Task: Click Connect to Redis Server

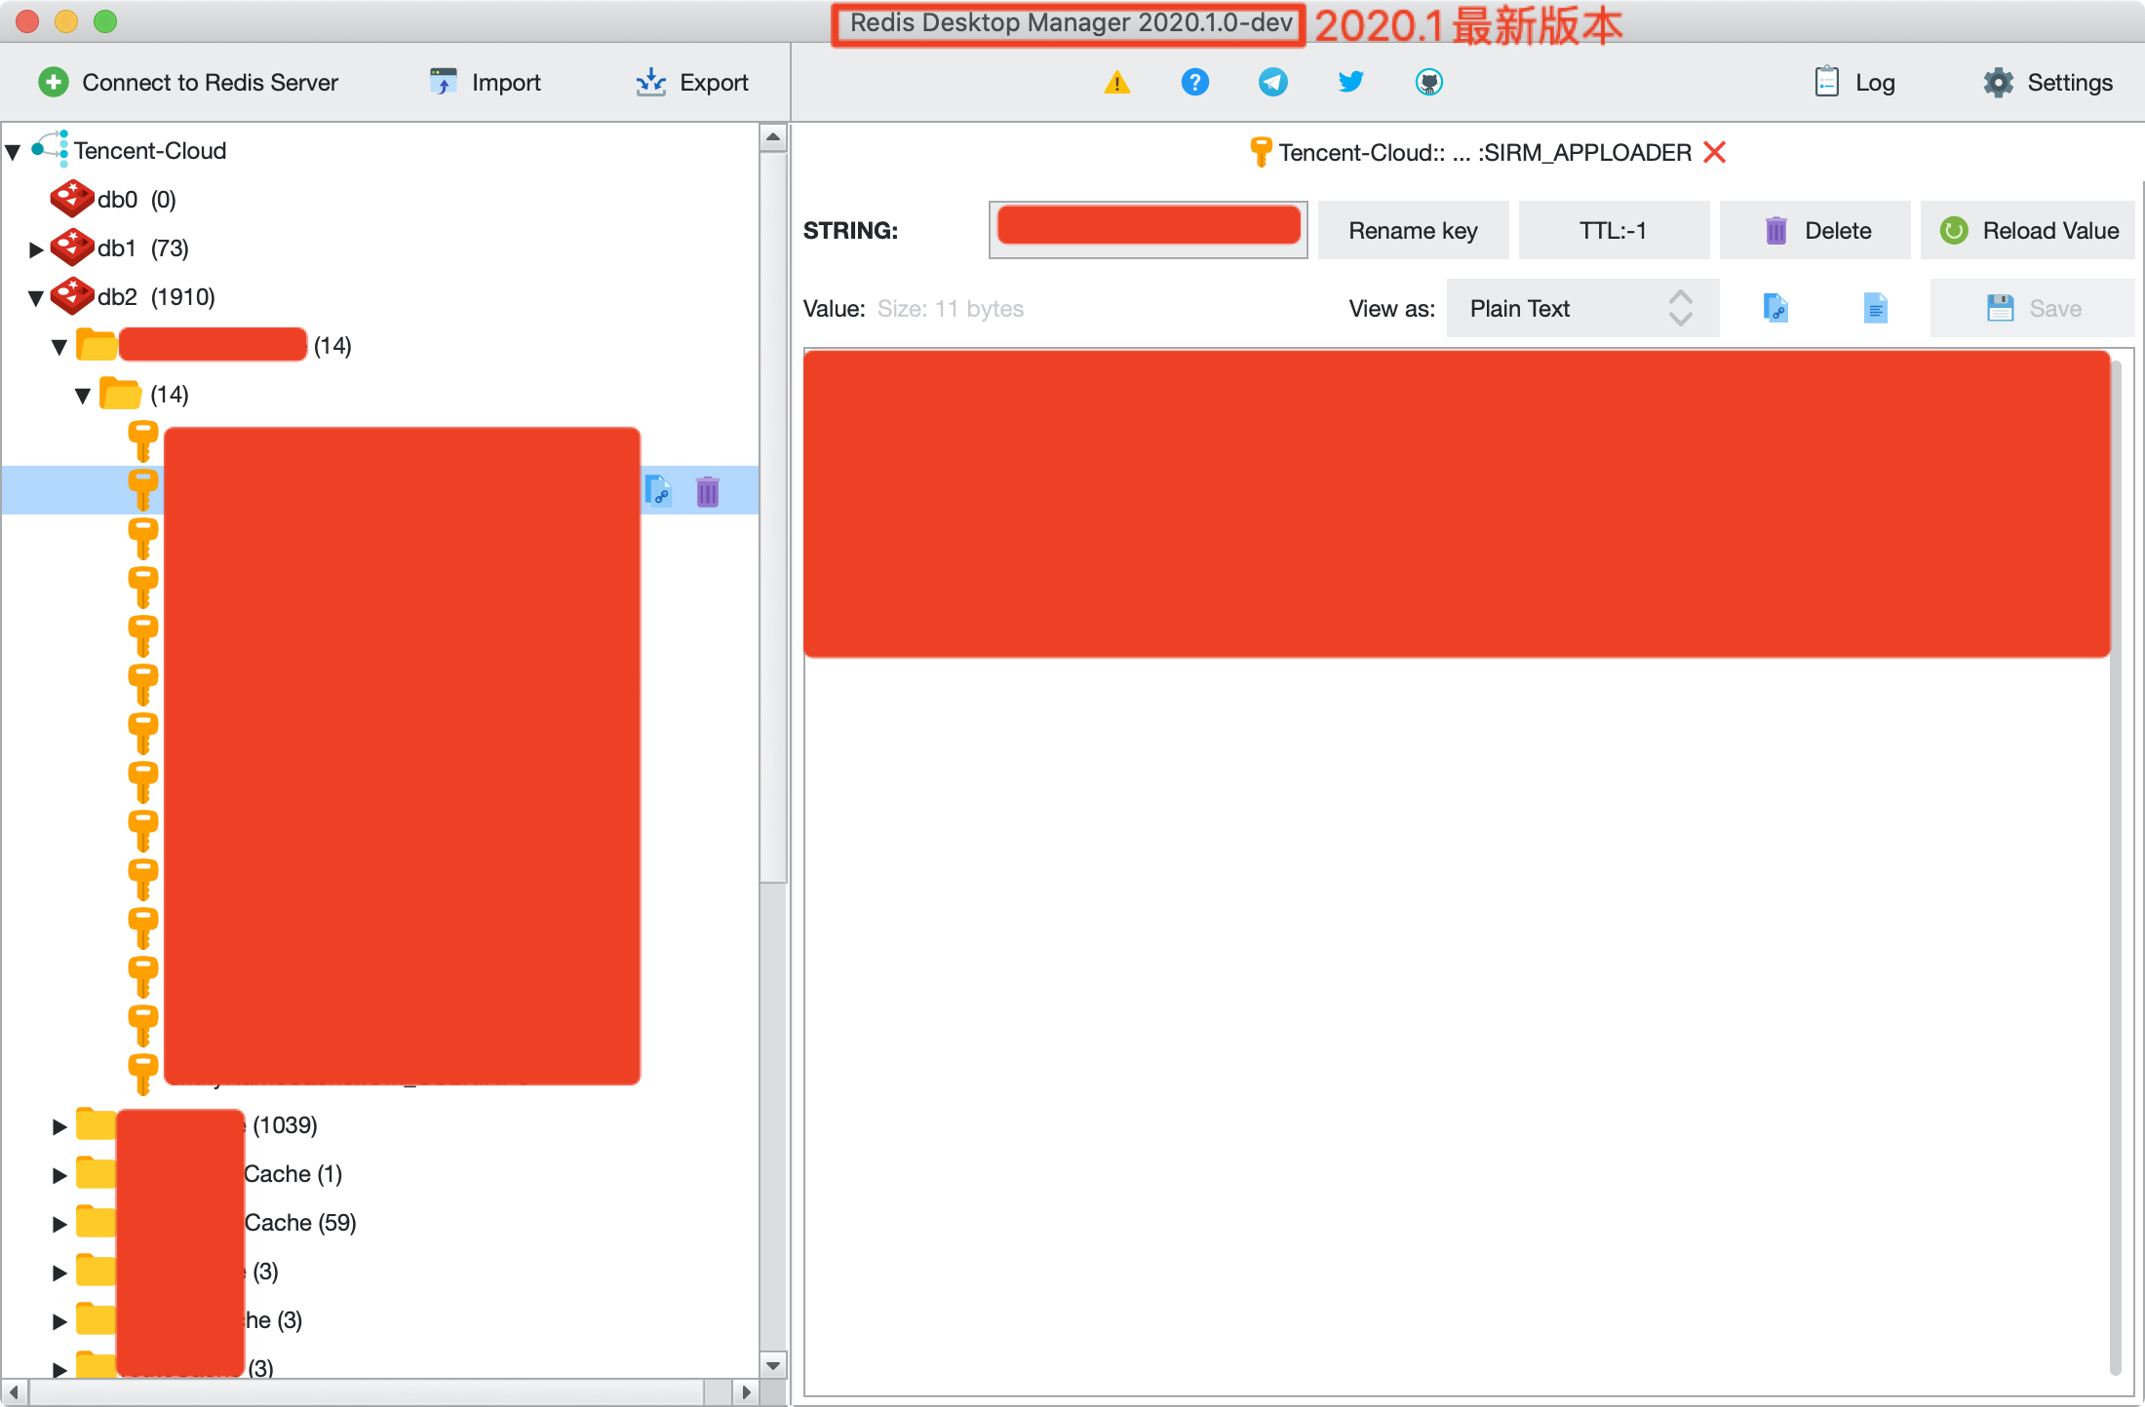Action: (x=188, y=83)
